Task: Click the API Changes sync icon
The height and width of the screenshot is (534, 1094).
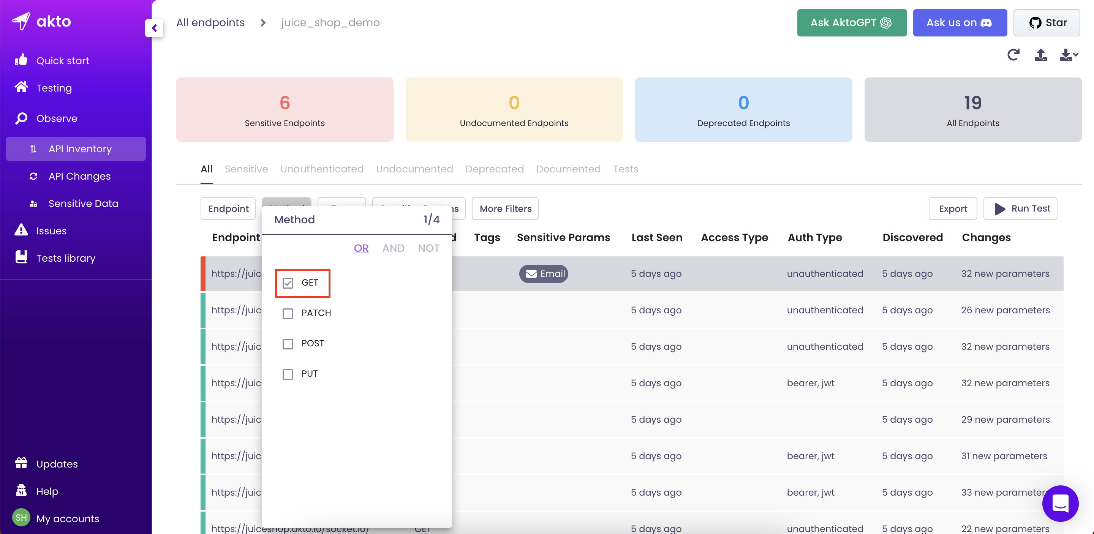Action: point(34,176)
